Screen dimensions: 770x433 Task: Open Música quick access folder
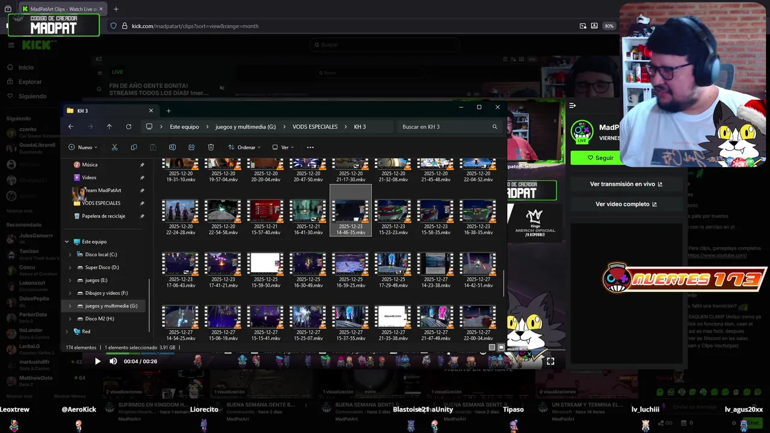pyautogui.click(x=90, y=165)
